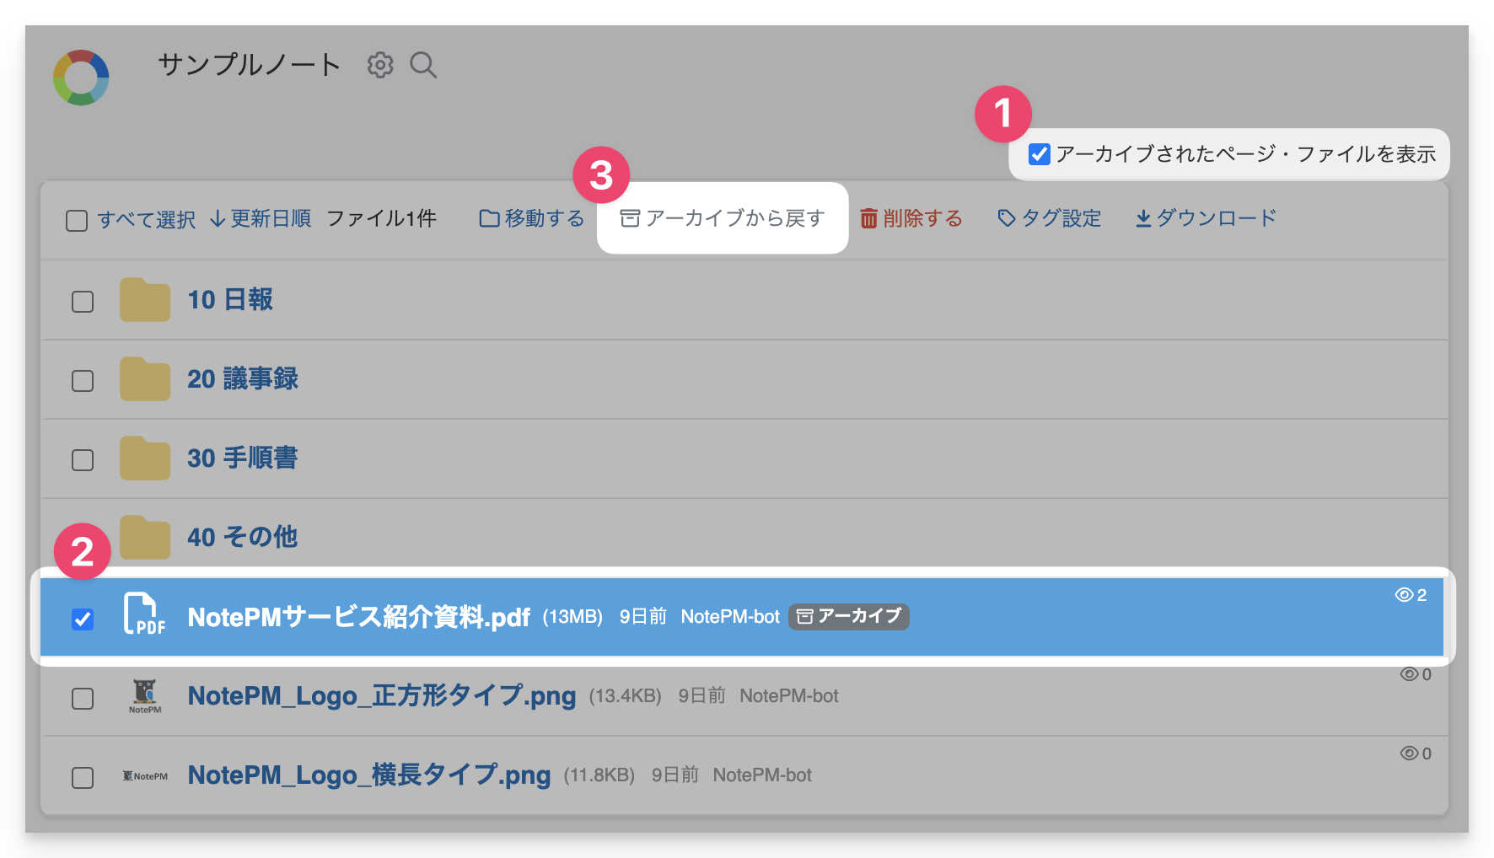Open NotePM_Logo_正方形タイプ.png file
The width and height of the screenshot is (1494, 858).
tap(382, 696)
